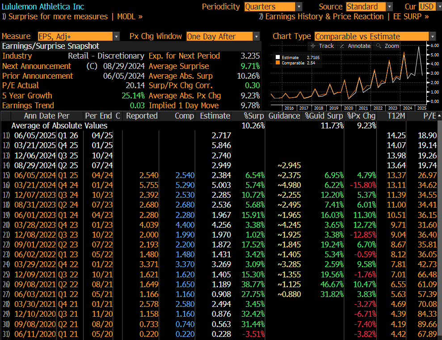This screenshot has height=340, width=442.
Task: Select row 11 dated 06/05/2025
Action: tap(219, 136)
